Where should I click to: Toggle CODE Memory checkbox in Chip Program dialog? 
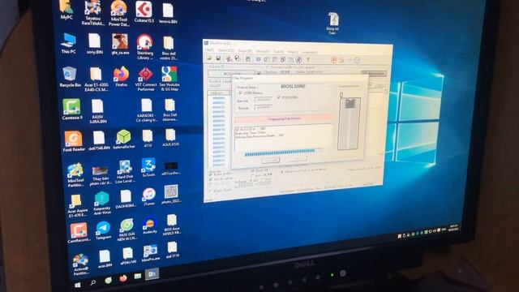click(241, 93)
